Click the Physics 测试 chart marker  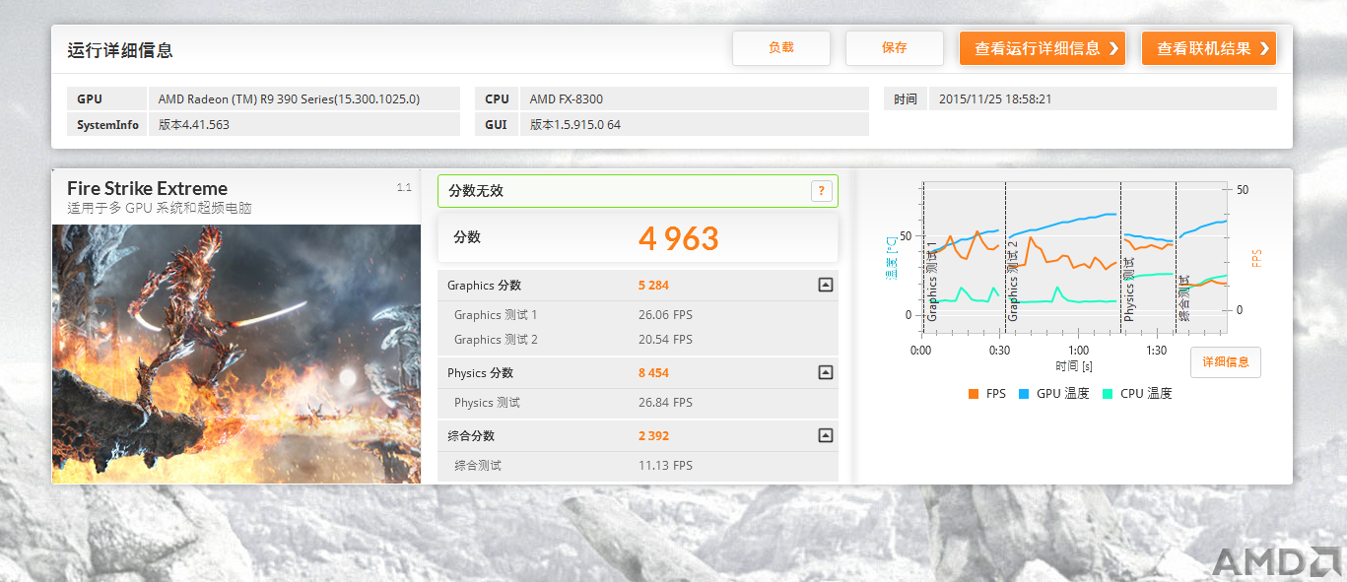[1129, 288]
